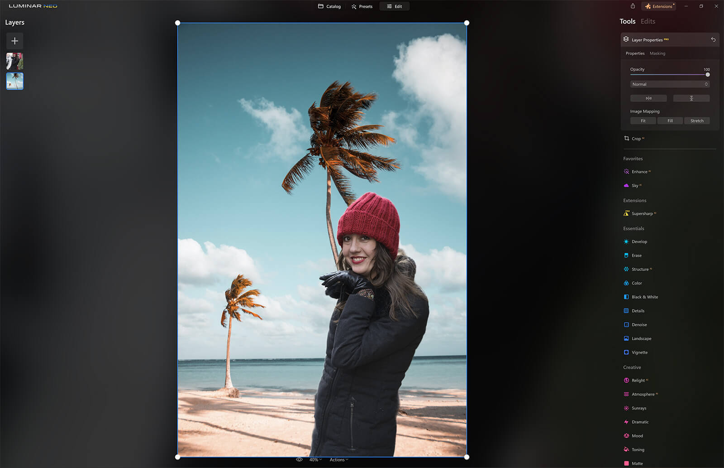Open the Supersharp AI extension

(642, 213)
